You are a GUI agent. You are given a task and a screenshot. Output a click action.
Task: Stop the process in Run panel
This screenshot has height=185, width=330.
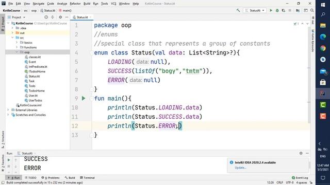9,166
